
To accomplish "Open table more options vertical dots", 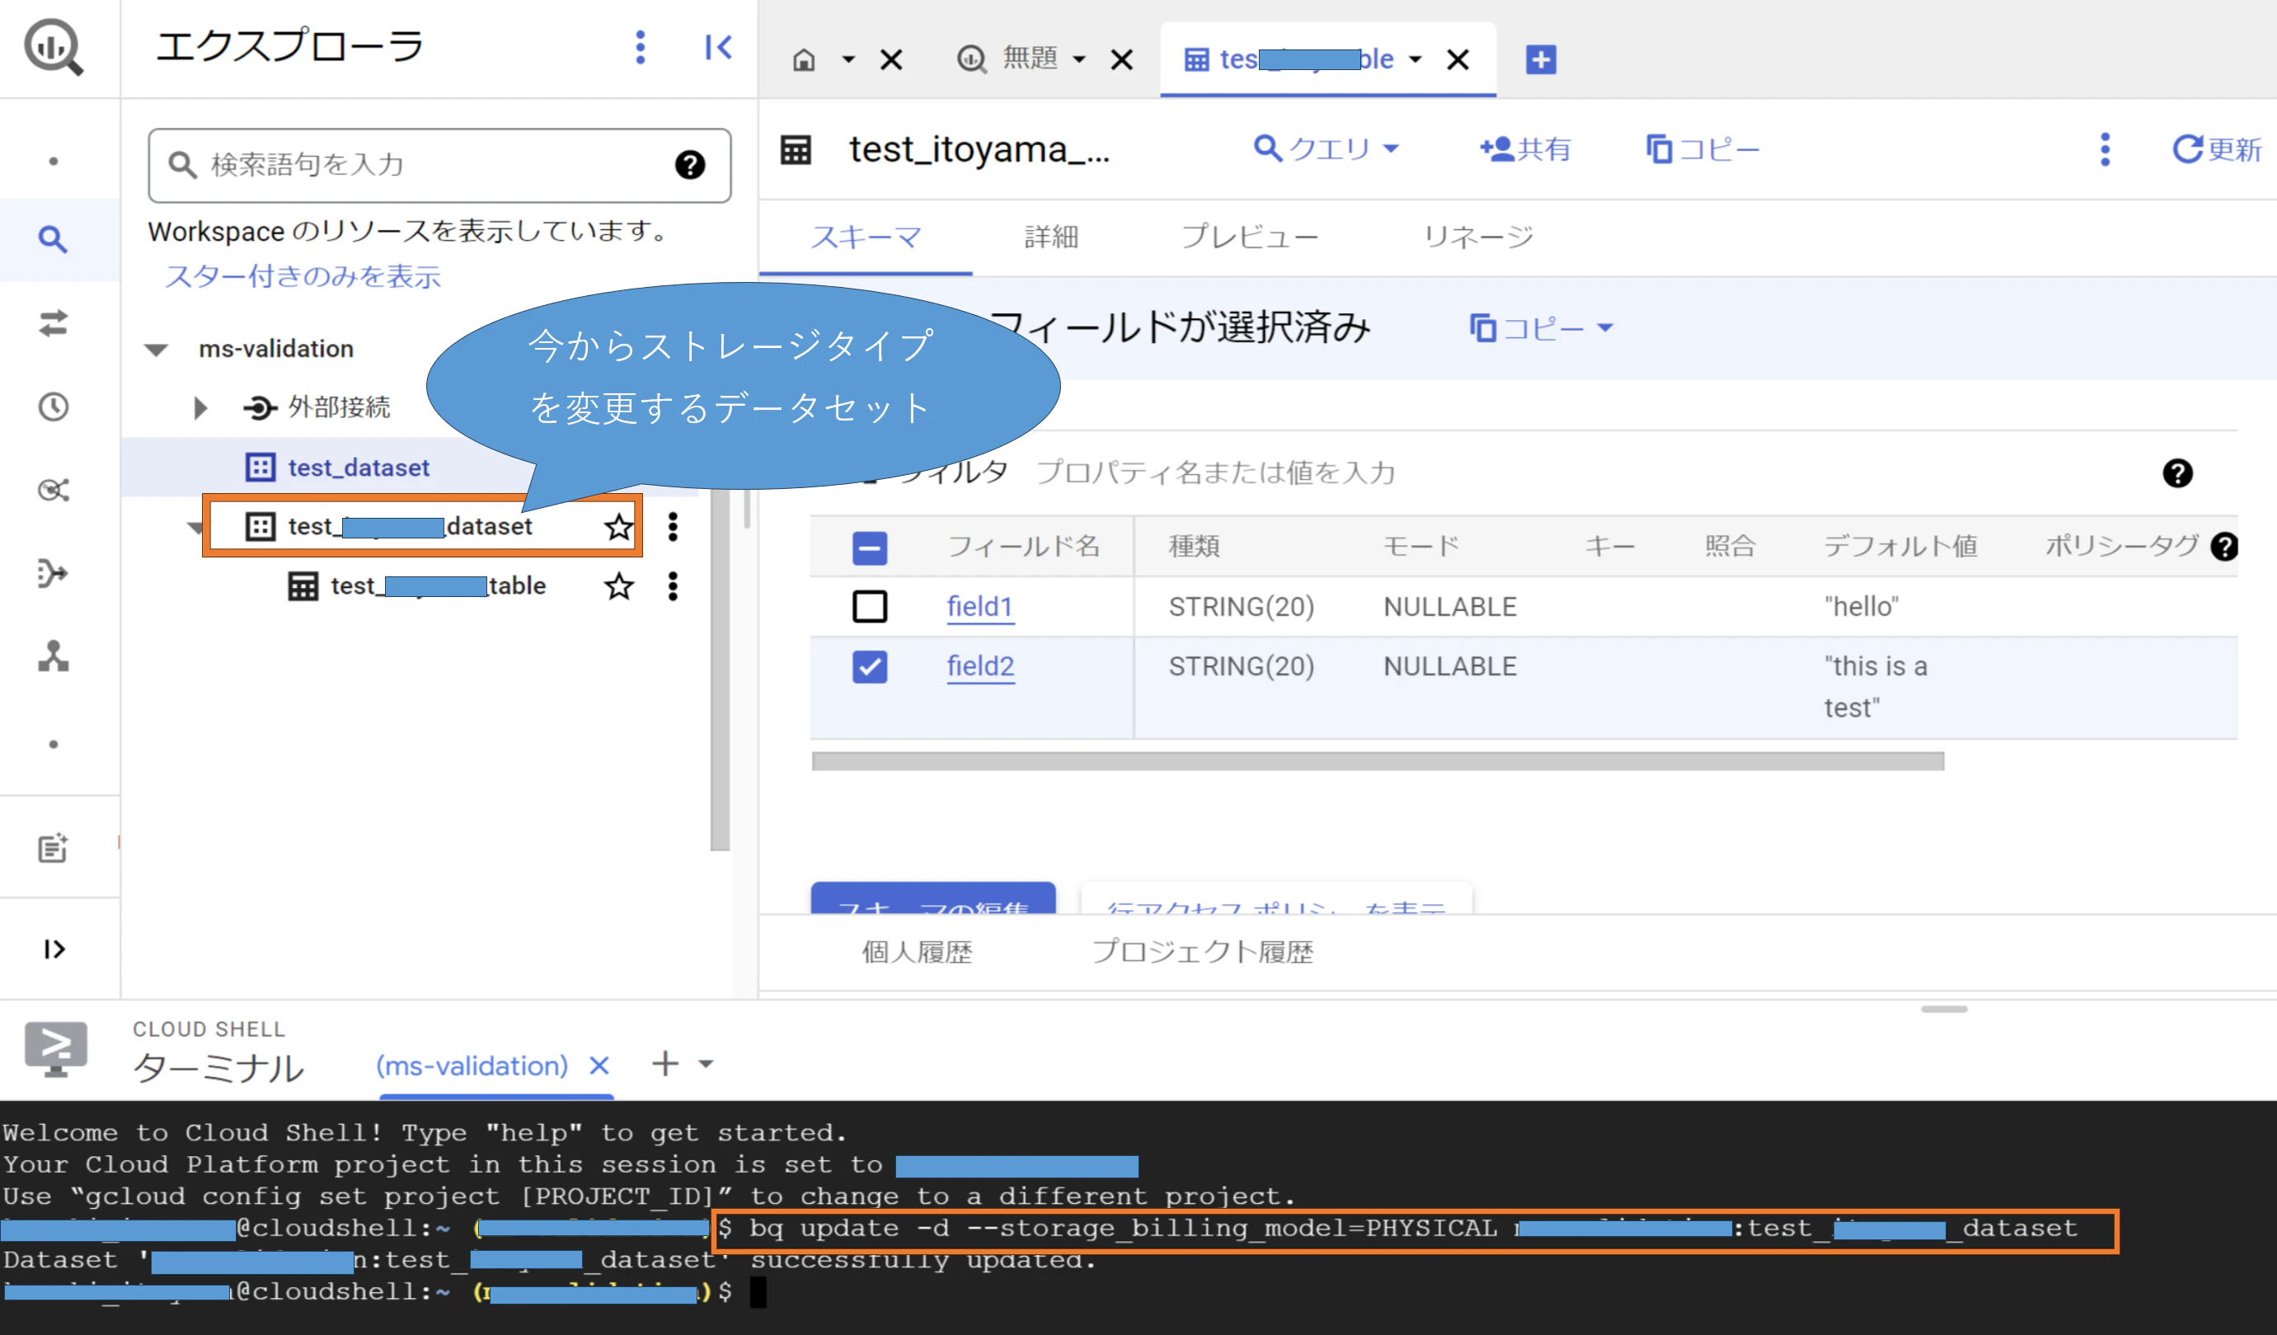I will (2105, 149).
